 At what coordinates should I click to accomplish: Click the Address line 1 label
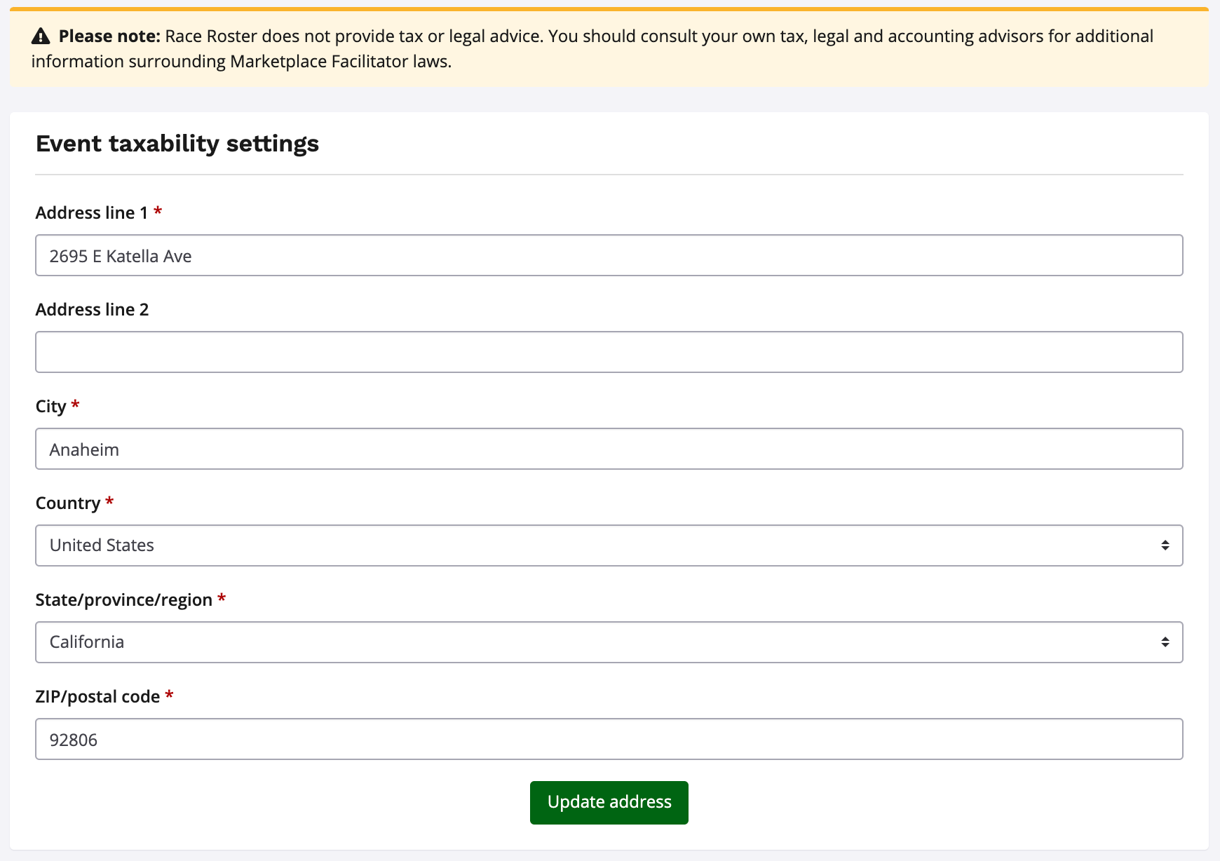92,213
